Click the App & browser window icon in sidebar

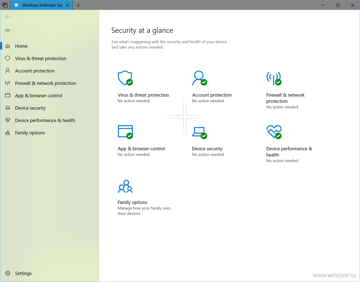tap(8, 96)
